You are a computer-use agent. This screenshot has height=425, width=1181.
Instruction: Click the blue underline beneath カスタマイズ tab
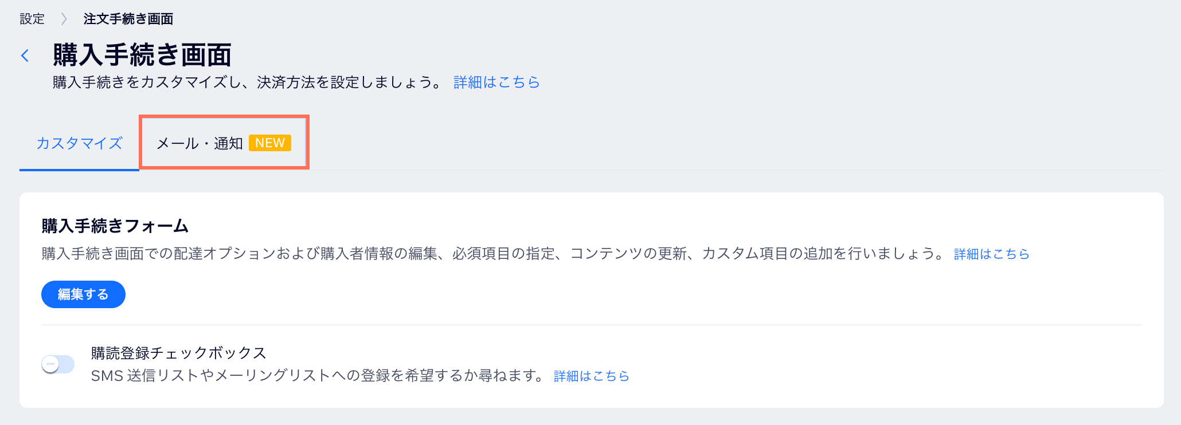coord(79,170)
